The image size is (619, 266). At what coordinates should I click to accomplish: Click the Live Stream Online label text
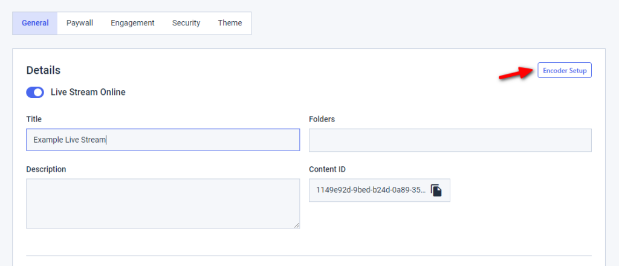pos(88,92)
